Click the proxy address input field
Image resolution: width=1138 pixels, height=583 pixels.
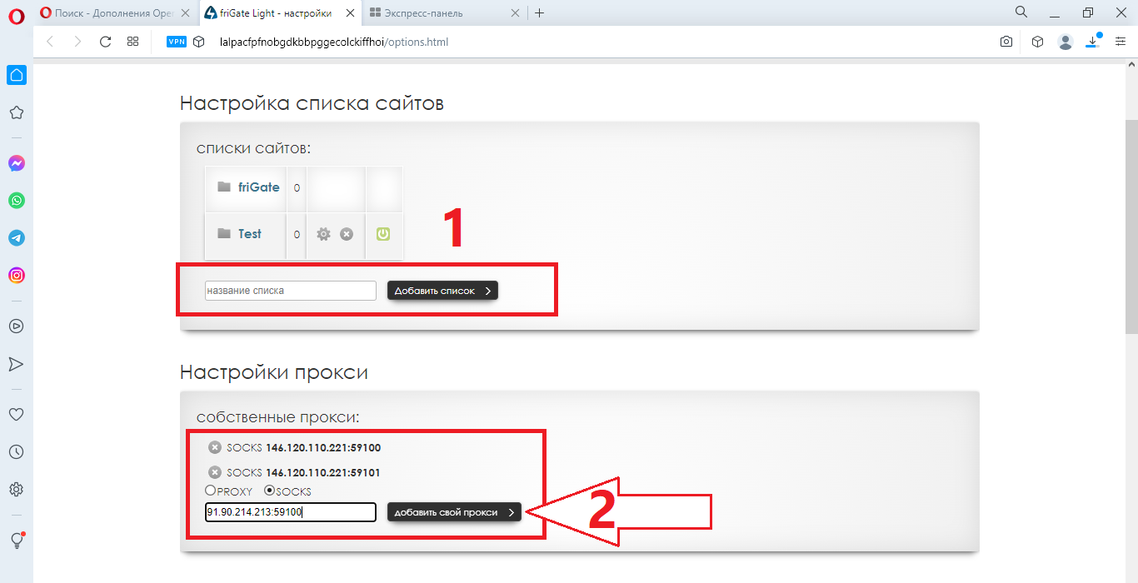click(291, 512)
